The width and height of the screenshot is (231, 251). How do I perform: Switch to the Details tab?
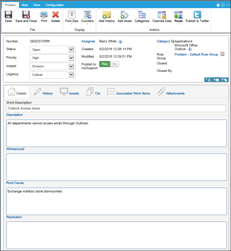pos(17,92)
